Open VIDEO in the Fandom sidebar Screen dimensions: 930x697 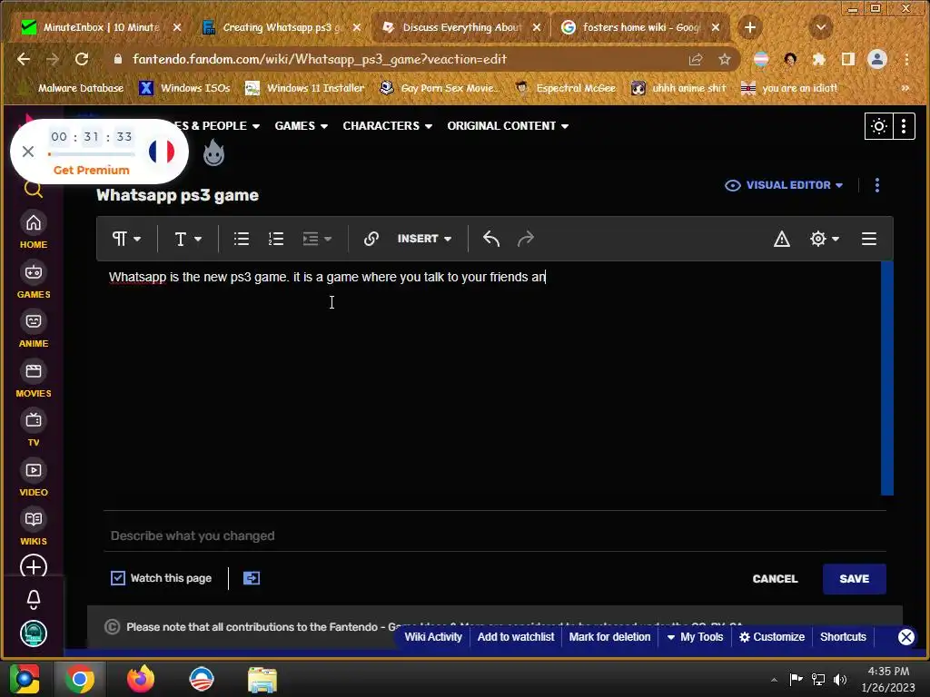click(x=34, y=478)
